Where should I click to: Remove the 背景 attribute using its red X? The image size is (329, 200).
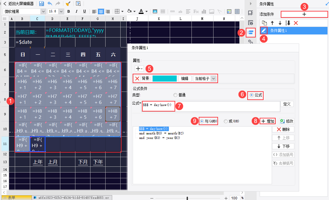137,79
